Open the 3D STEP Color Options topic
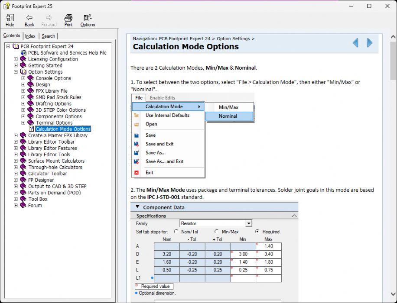This screenshot has width=397, height=303. (61, 110)
